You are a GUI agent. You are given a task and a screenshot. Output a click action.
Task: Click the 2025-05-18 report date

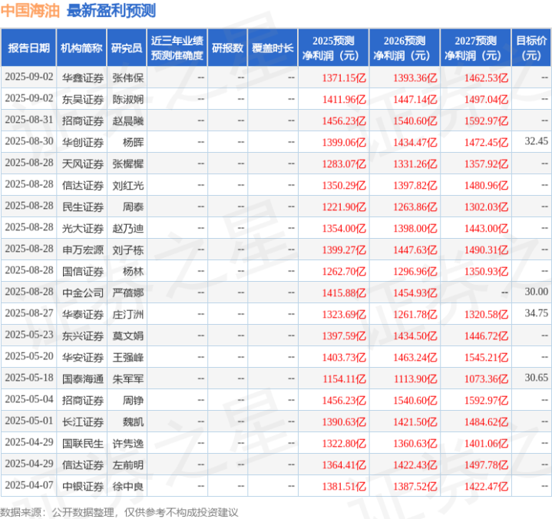pyautogui.click(x=29, y=378)
